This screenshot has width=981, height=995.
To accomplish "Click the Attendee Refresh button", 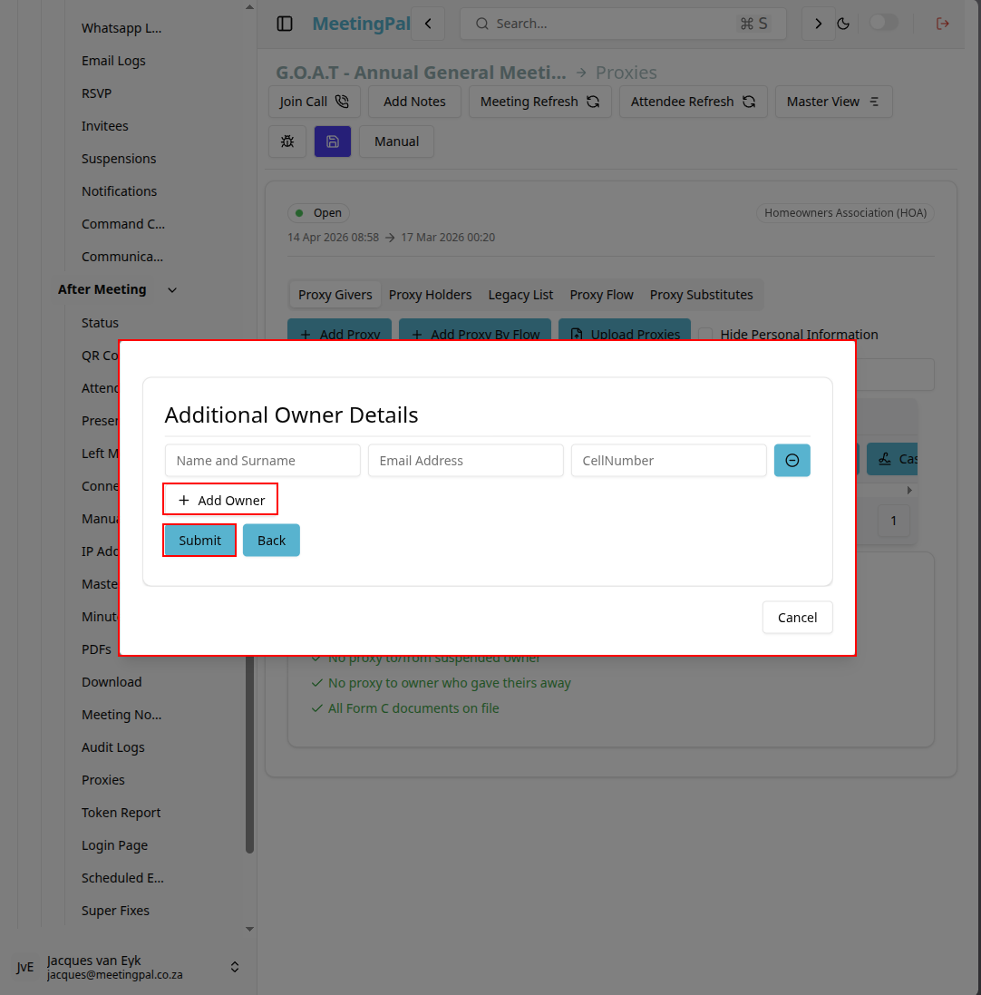I will click(693, 102).
